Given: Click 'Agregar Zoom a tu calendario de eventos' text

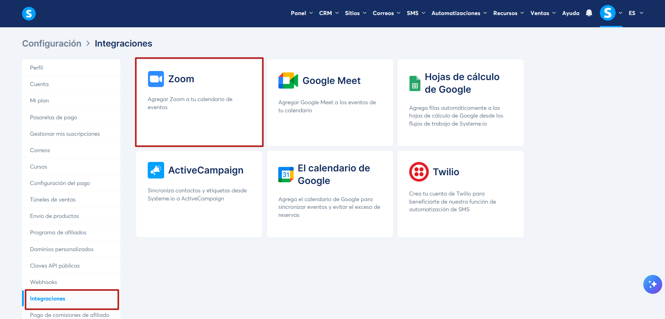Looking at the screenshot, I should click(190, 103).
